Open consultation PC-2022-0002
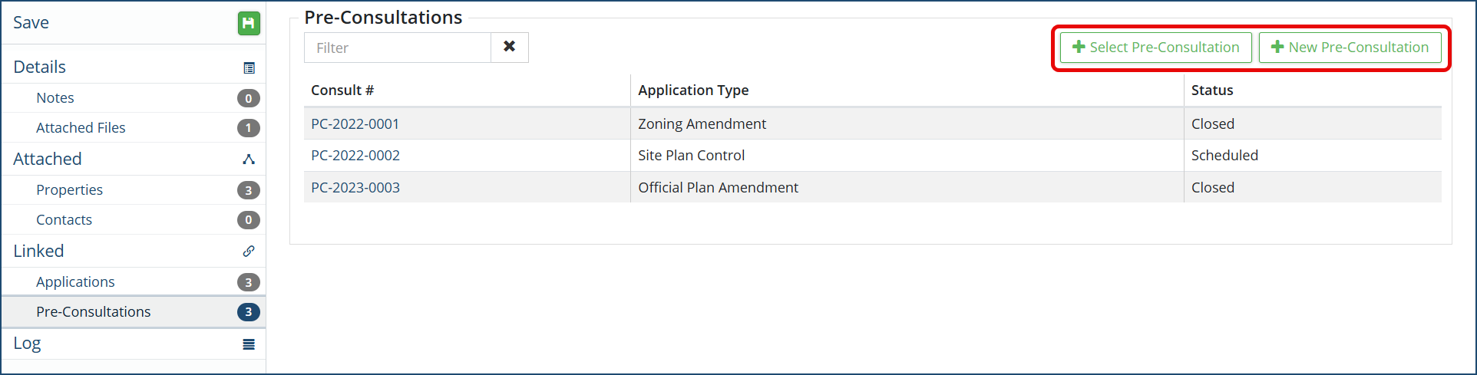This screenshot has height=375, width=1477. coord(355,156)
